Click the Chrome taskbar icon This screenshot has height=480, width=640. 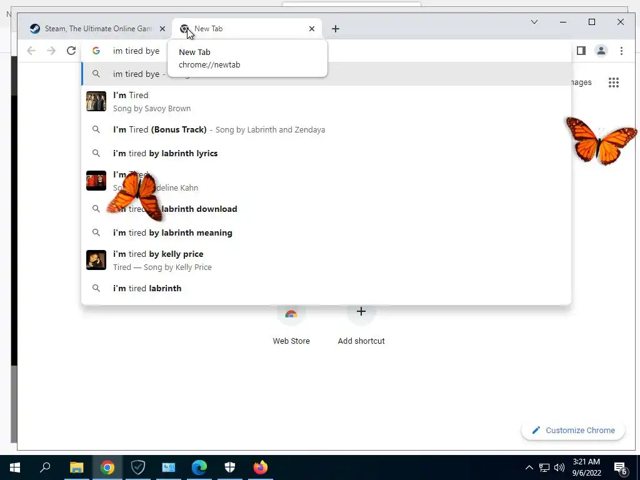tap(107, 467)
